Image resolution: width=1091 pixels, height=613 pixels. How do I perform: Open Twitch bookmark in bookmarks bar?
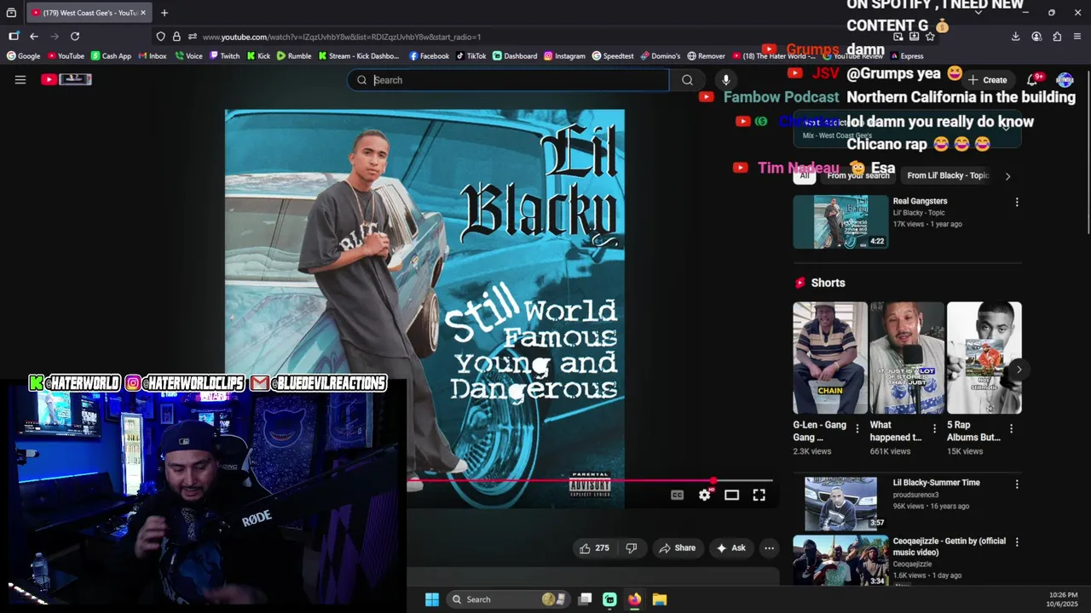pyautogui.click(x=225, y=56)
